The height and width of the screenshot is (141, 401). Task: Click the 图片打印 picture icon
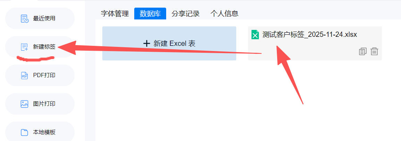[24, 104]
